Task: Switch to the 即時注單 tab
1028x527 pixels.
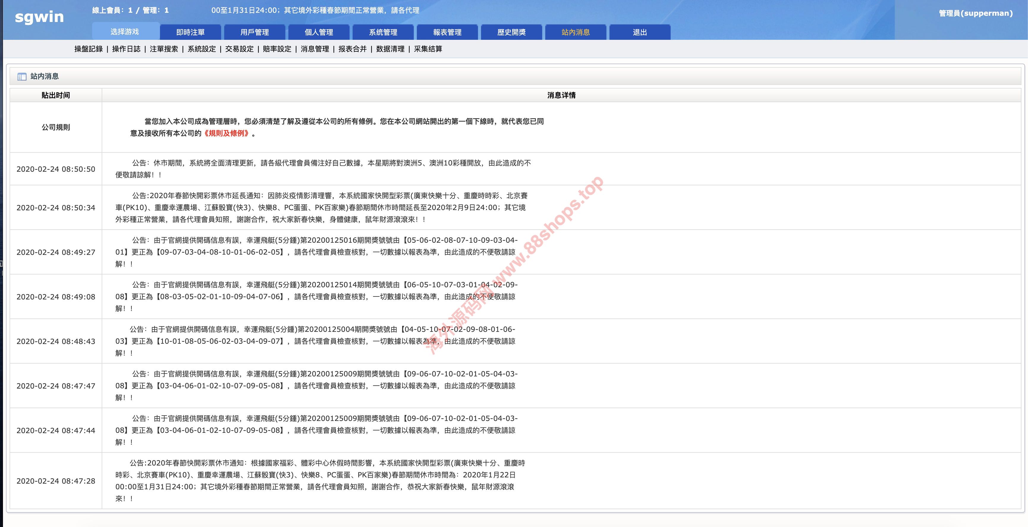Action: coord(190,32)
